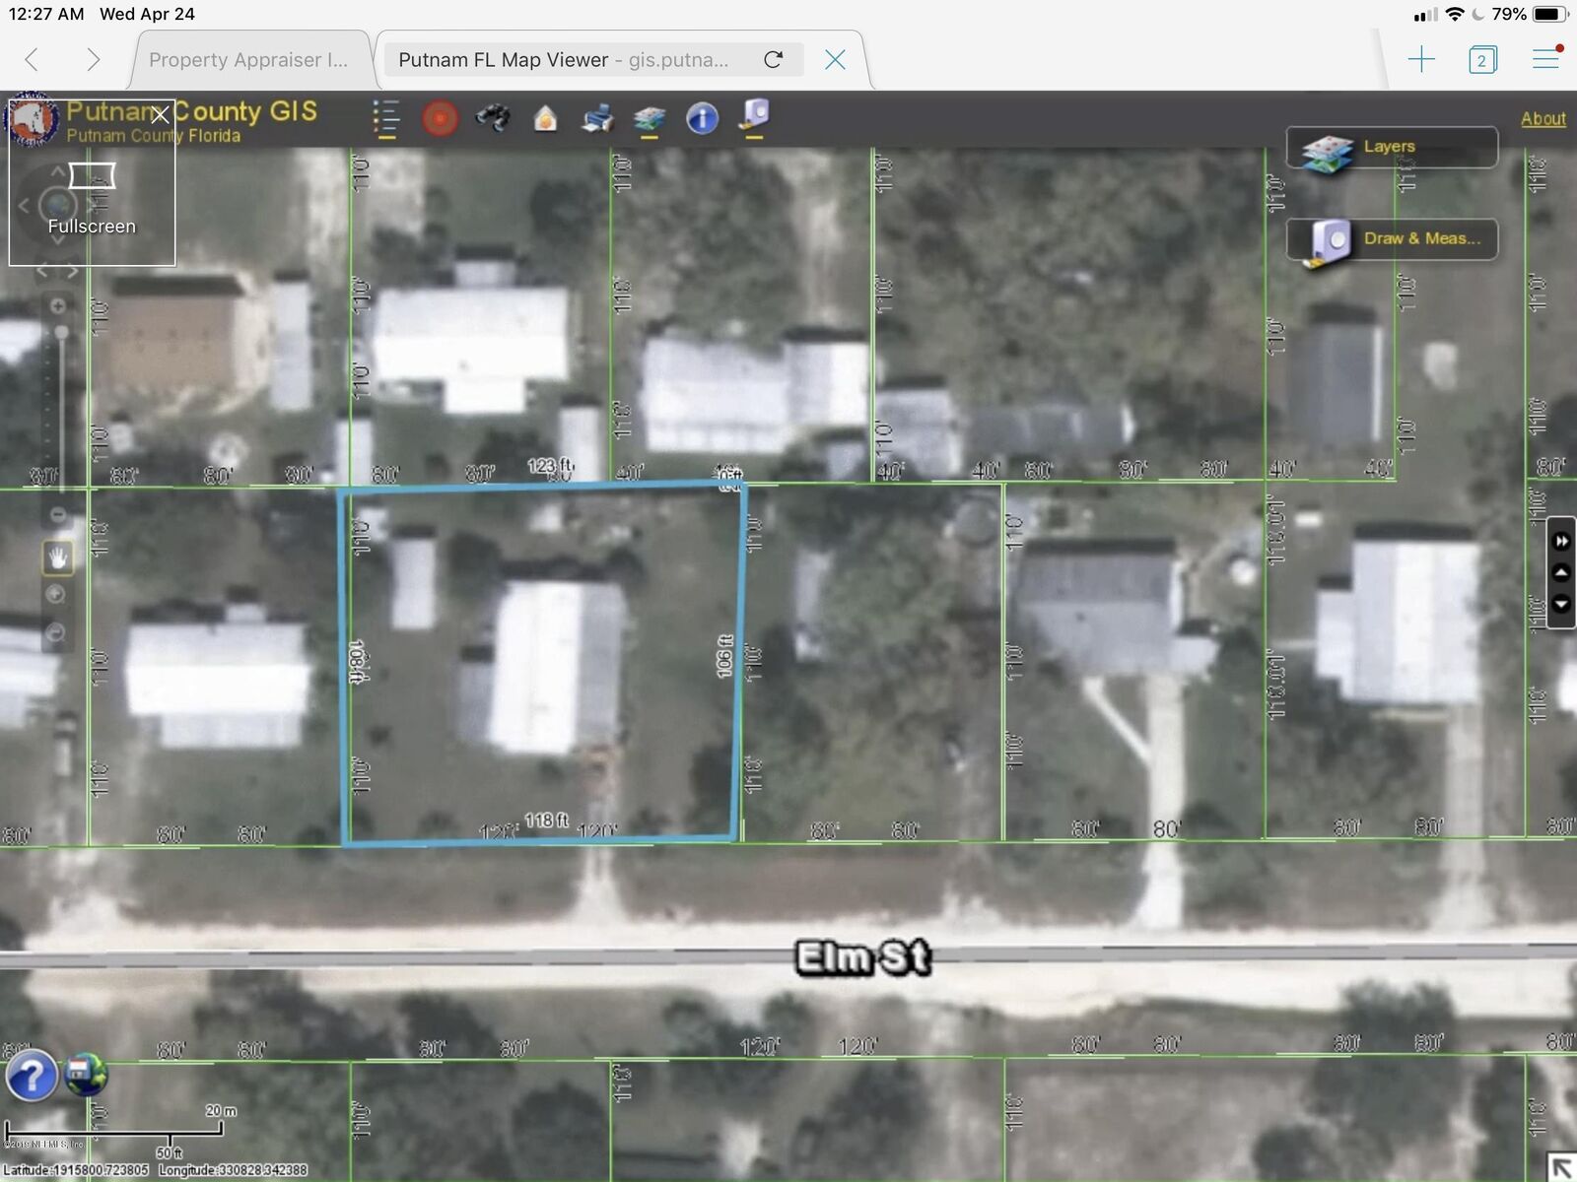Click the zoom slider handle

point(61,333)
